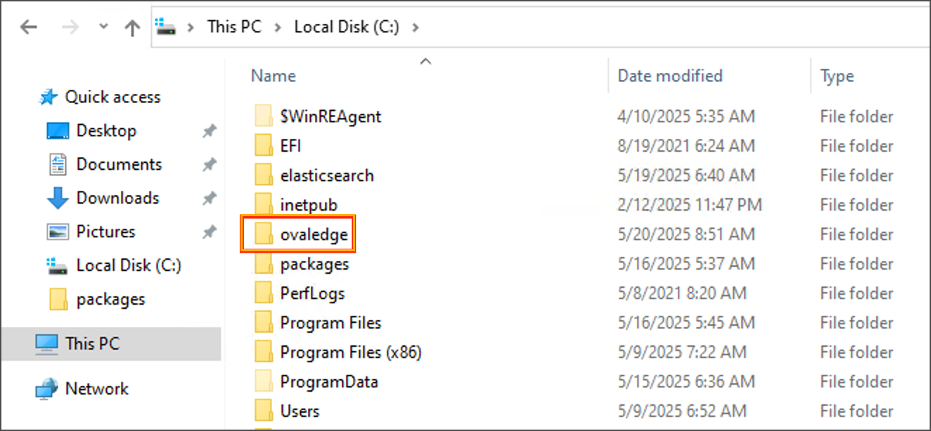Open This PC in navigation pane
The height and width of the screenshot is (431, 931).
pos(92,344)
